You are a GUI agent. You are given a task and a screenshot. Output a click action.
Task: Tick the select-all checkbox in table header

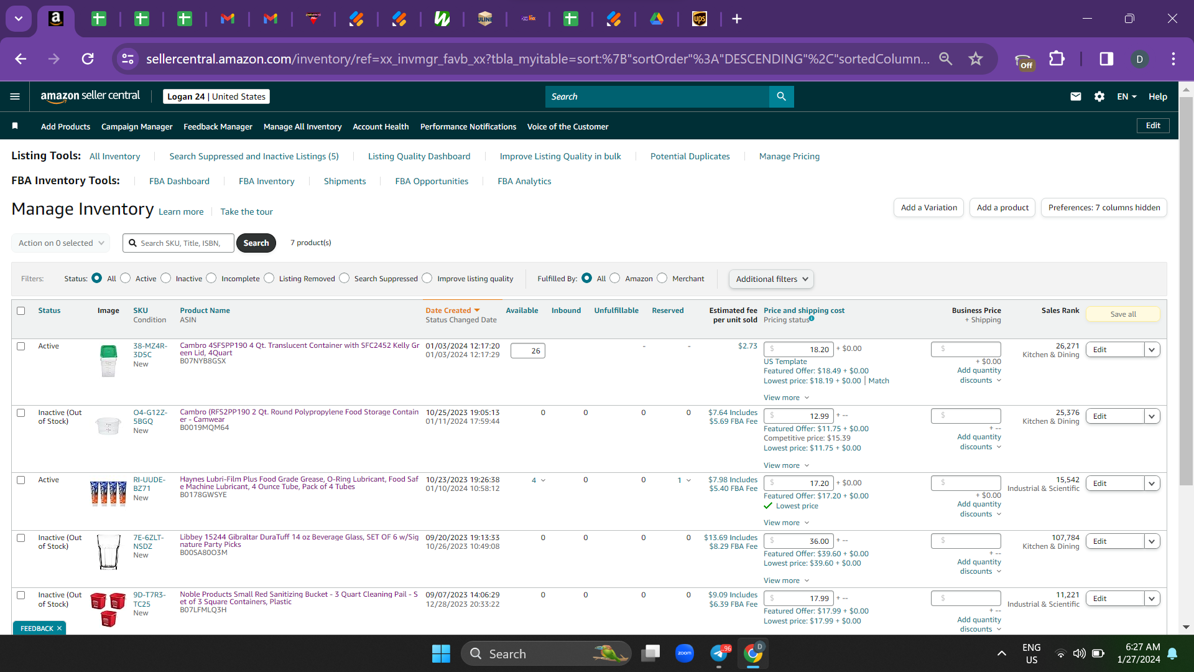(x=21, y=310)
